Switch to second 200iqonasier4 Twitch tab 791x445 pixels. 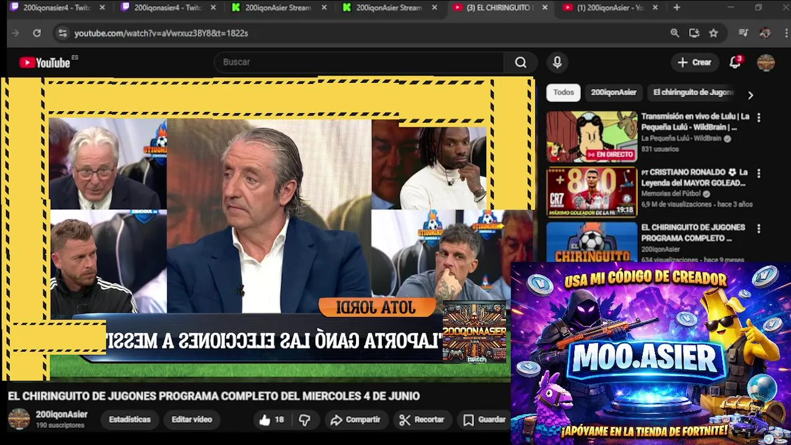[167, 7]
